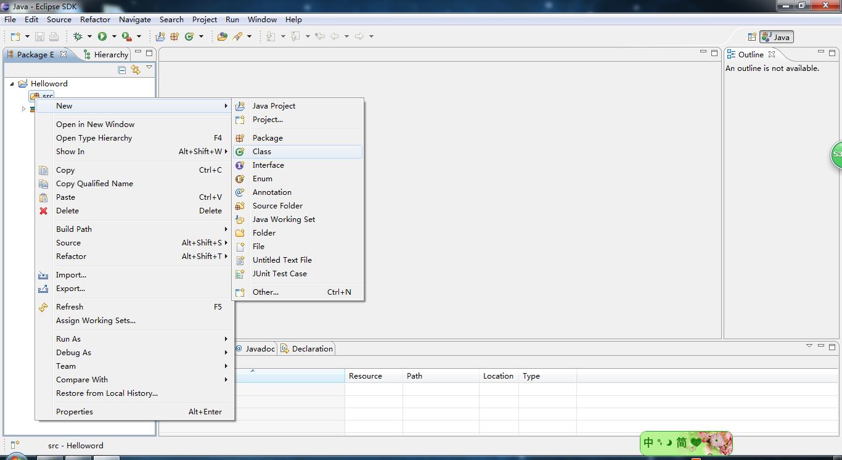Expand the Compare With submenu
Viewport: 842px width, 460px height.
tap(134, 379)
